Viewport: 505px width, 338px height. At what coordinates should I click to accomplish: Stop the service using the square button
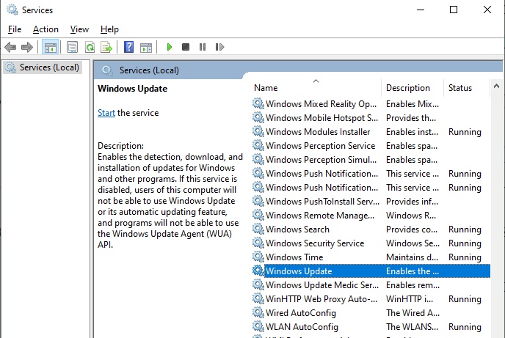[x=186, y=47]
